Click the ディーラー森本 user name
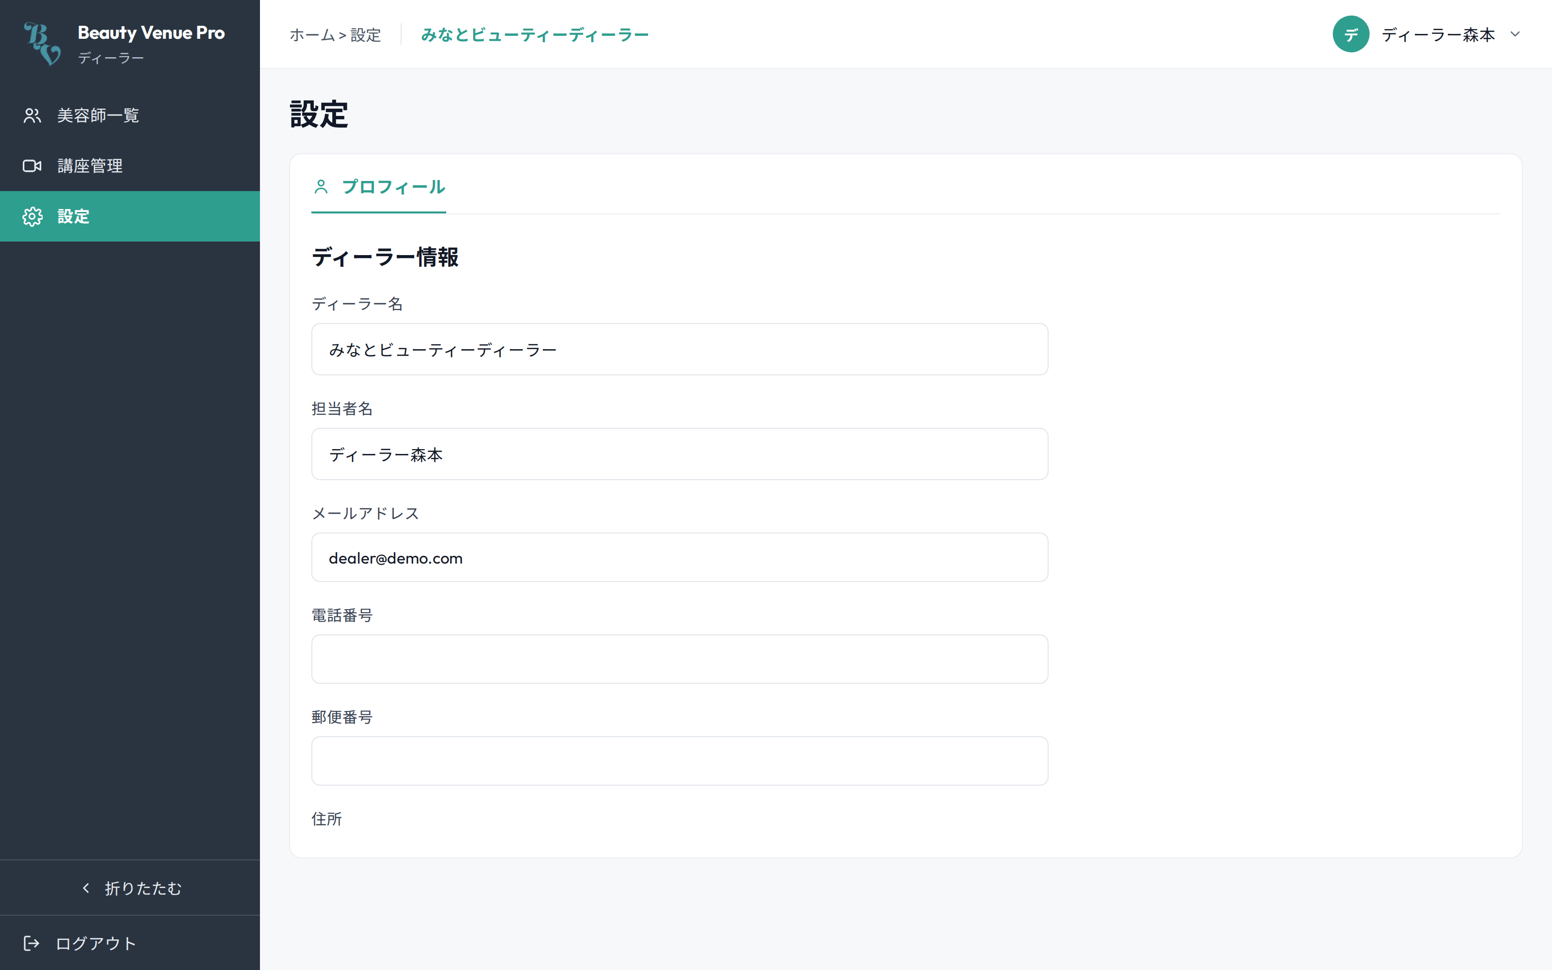Image resolution: width=1552 pixels, height=970 pixels. 1439,34
